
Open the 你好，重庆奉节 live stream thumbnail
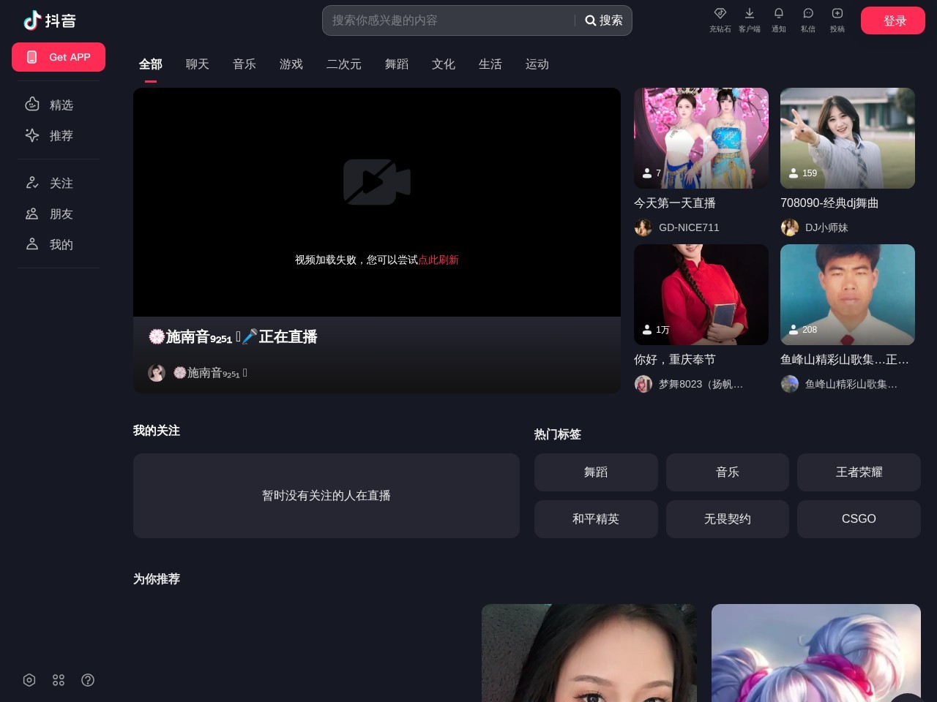tap(701, 295)
